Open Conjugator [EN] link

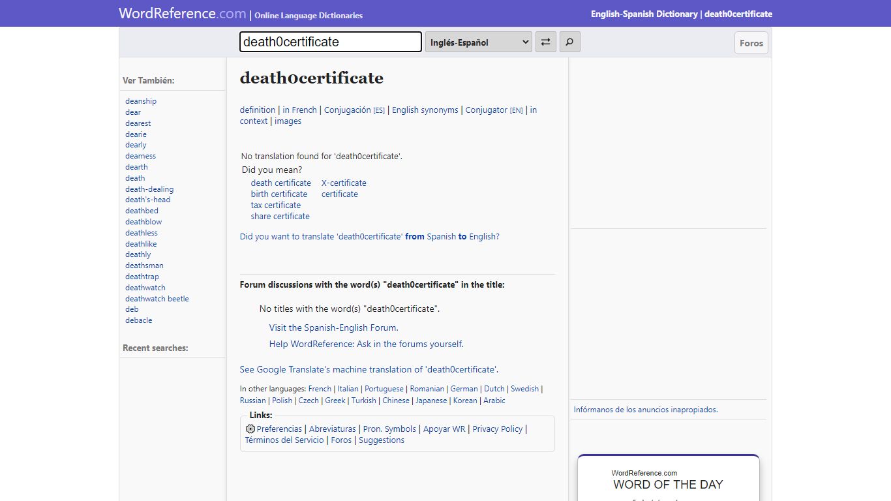coord(494,110)
